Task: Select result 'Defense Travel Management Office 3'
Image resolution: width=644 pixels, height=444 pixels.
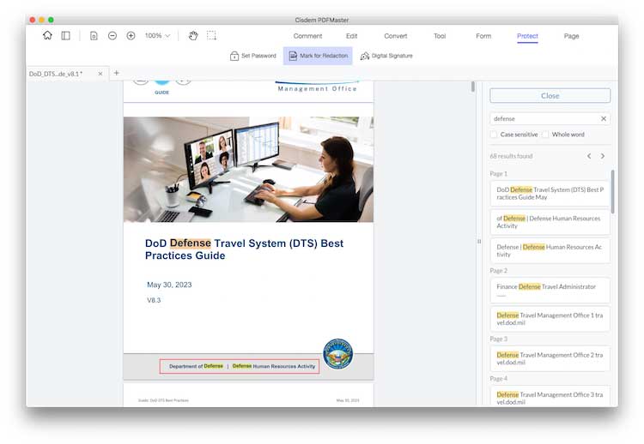Action: coord(550,396)
